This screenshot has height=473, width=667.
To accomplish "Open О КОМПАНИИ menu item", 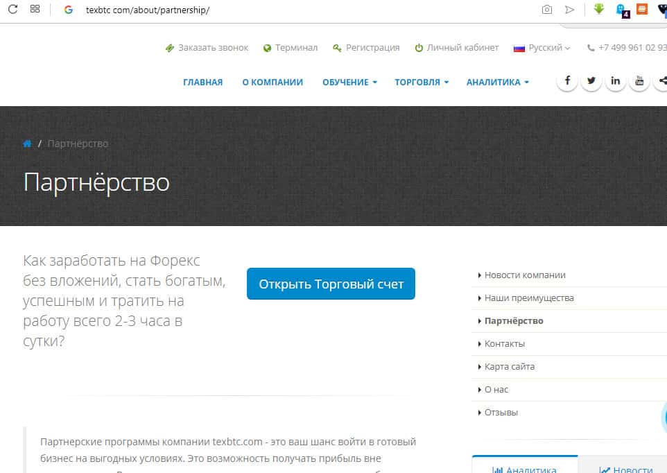I will click(x=272, y=82).
